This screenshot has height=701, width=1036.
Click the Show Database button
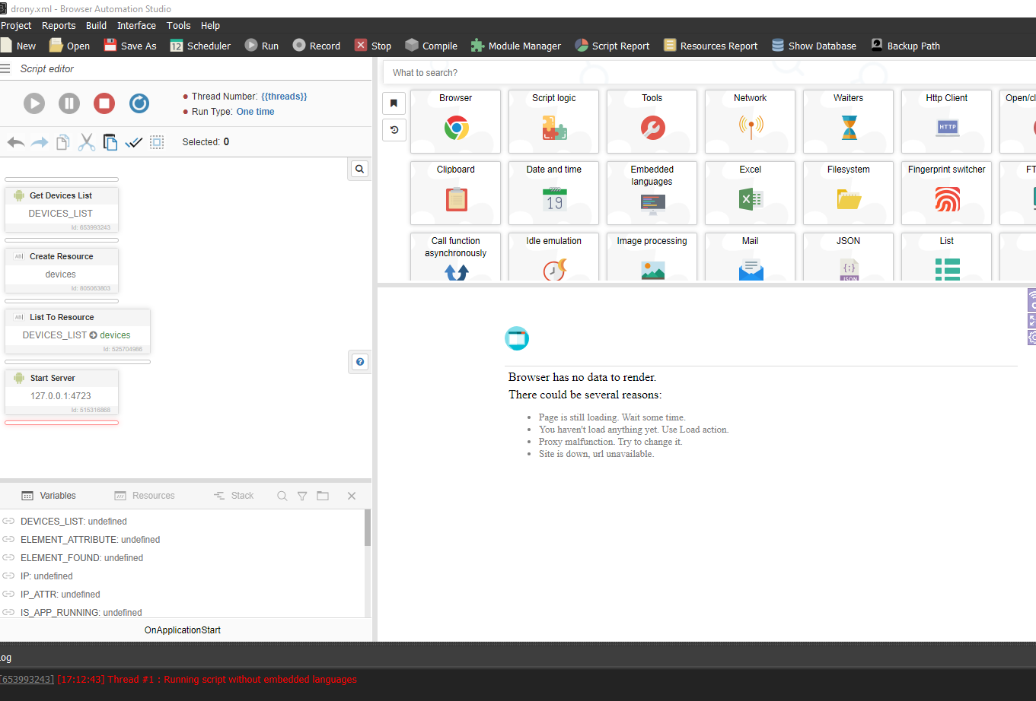[x=813, y=46]
